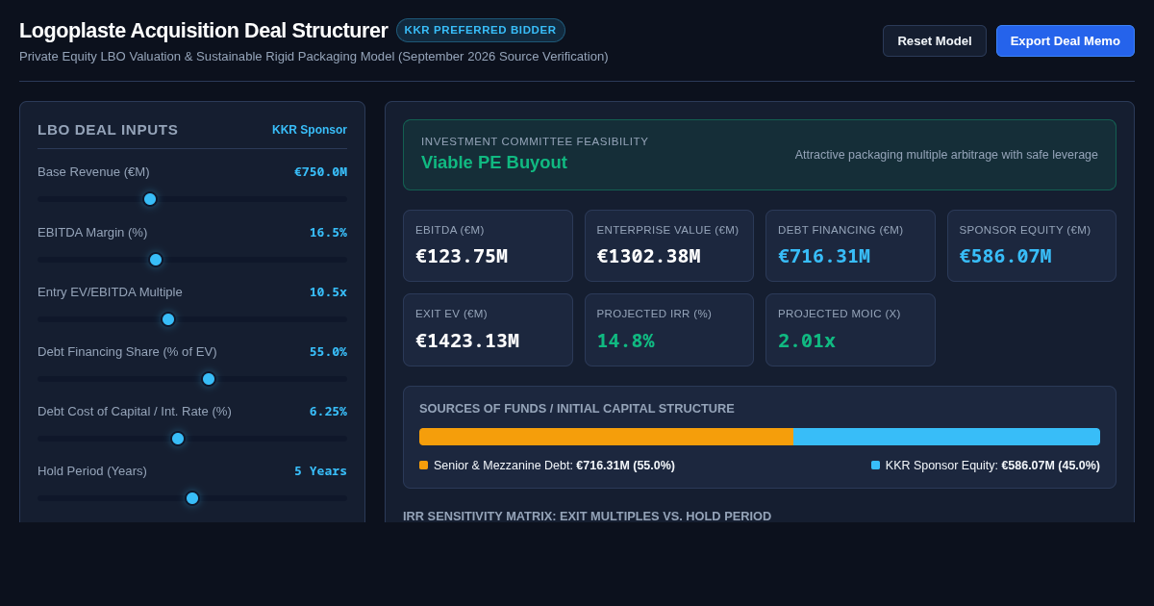The width and height of the screenshot is (1154, 606).
Task: Click the Projected IRR value 14.8%
Action: click(x=625, y=341)
